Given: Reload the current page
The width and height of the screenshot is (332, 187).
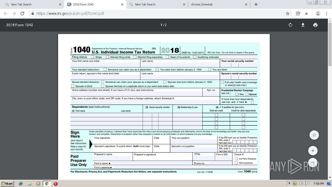Looking at the screenshot, I should click(22, 14).
